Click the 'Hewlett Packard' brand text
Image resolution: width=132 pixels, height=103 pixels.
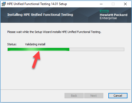click(x=113, y=15)
